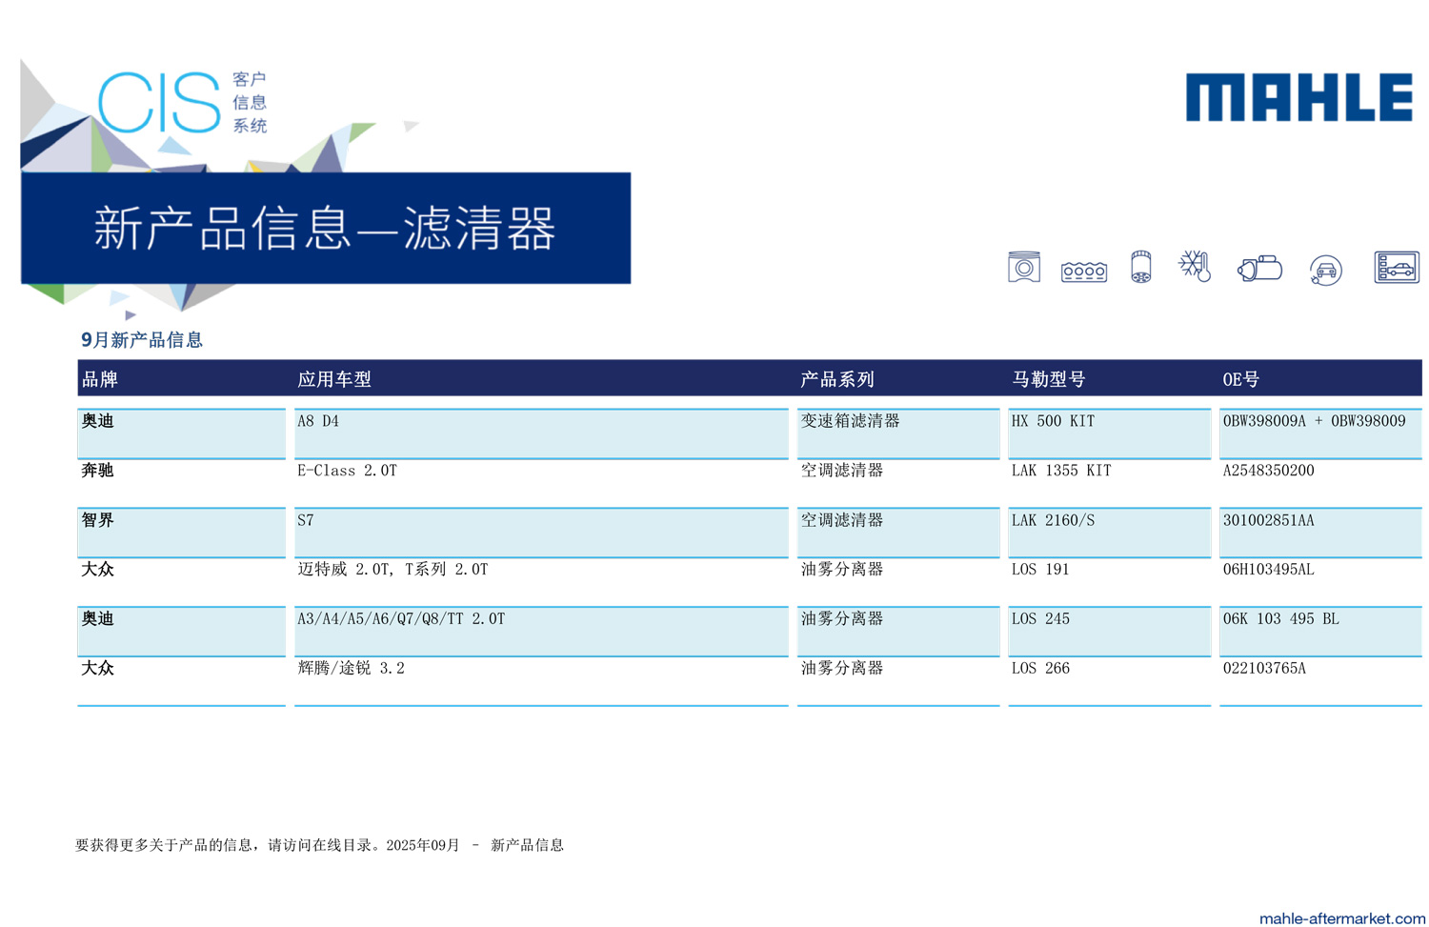Click the CIS customer information system logo
The width and height of the screenshot is (1429, 927).
[x=182, y=102]
